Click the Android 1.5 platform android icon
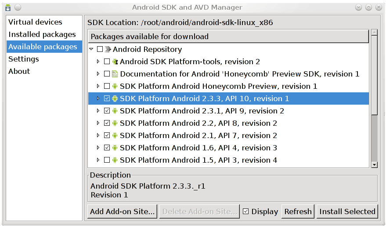This screenshot has height=226, width=386. (115, 160)
